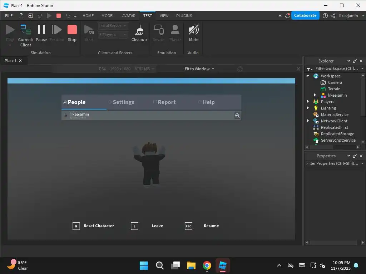Switch to the VIEW ribbon tab
The height and width of the screenshot is (274, 366).
[164, 16]
